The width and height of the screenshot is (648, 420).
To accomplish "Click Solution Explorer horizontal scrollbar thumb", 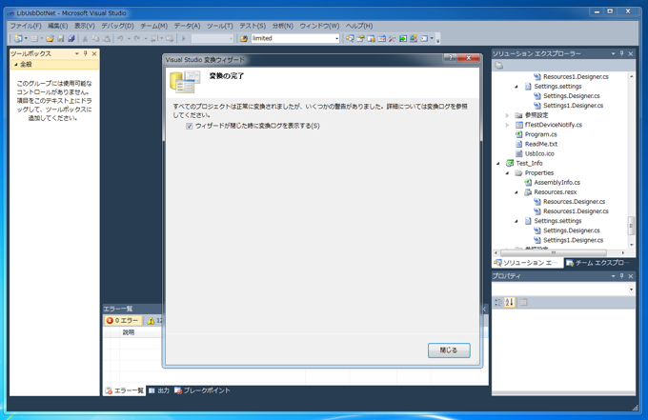I will pyautogui.click(x=554, y=252).
